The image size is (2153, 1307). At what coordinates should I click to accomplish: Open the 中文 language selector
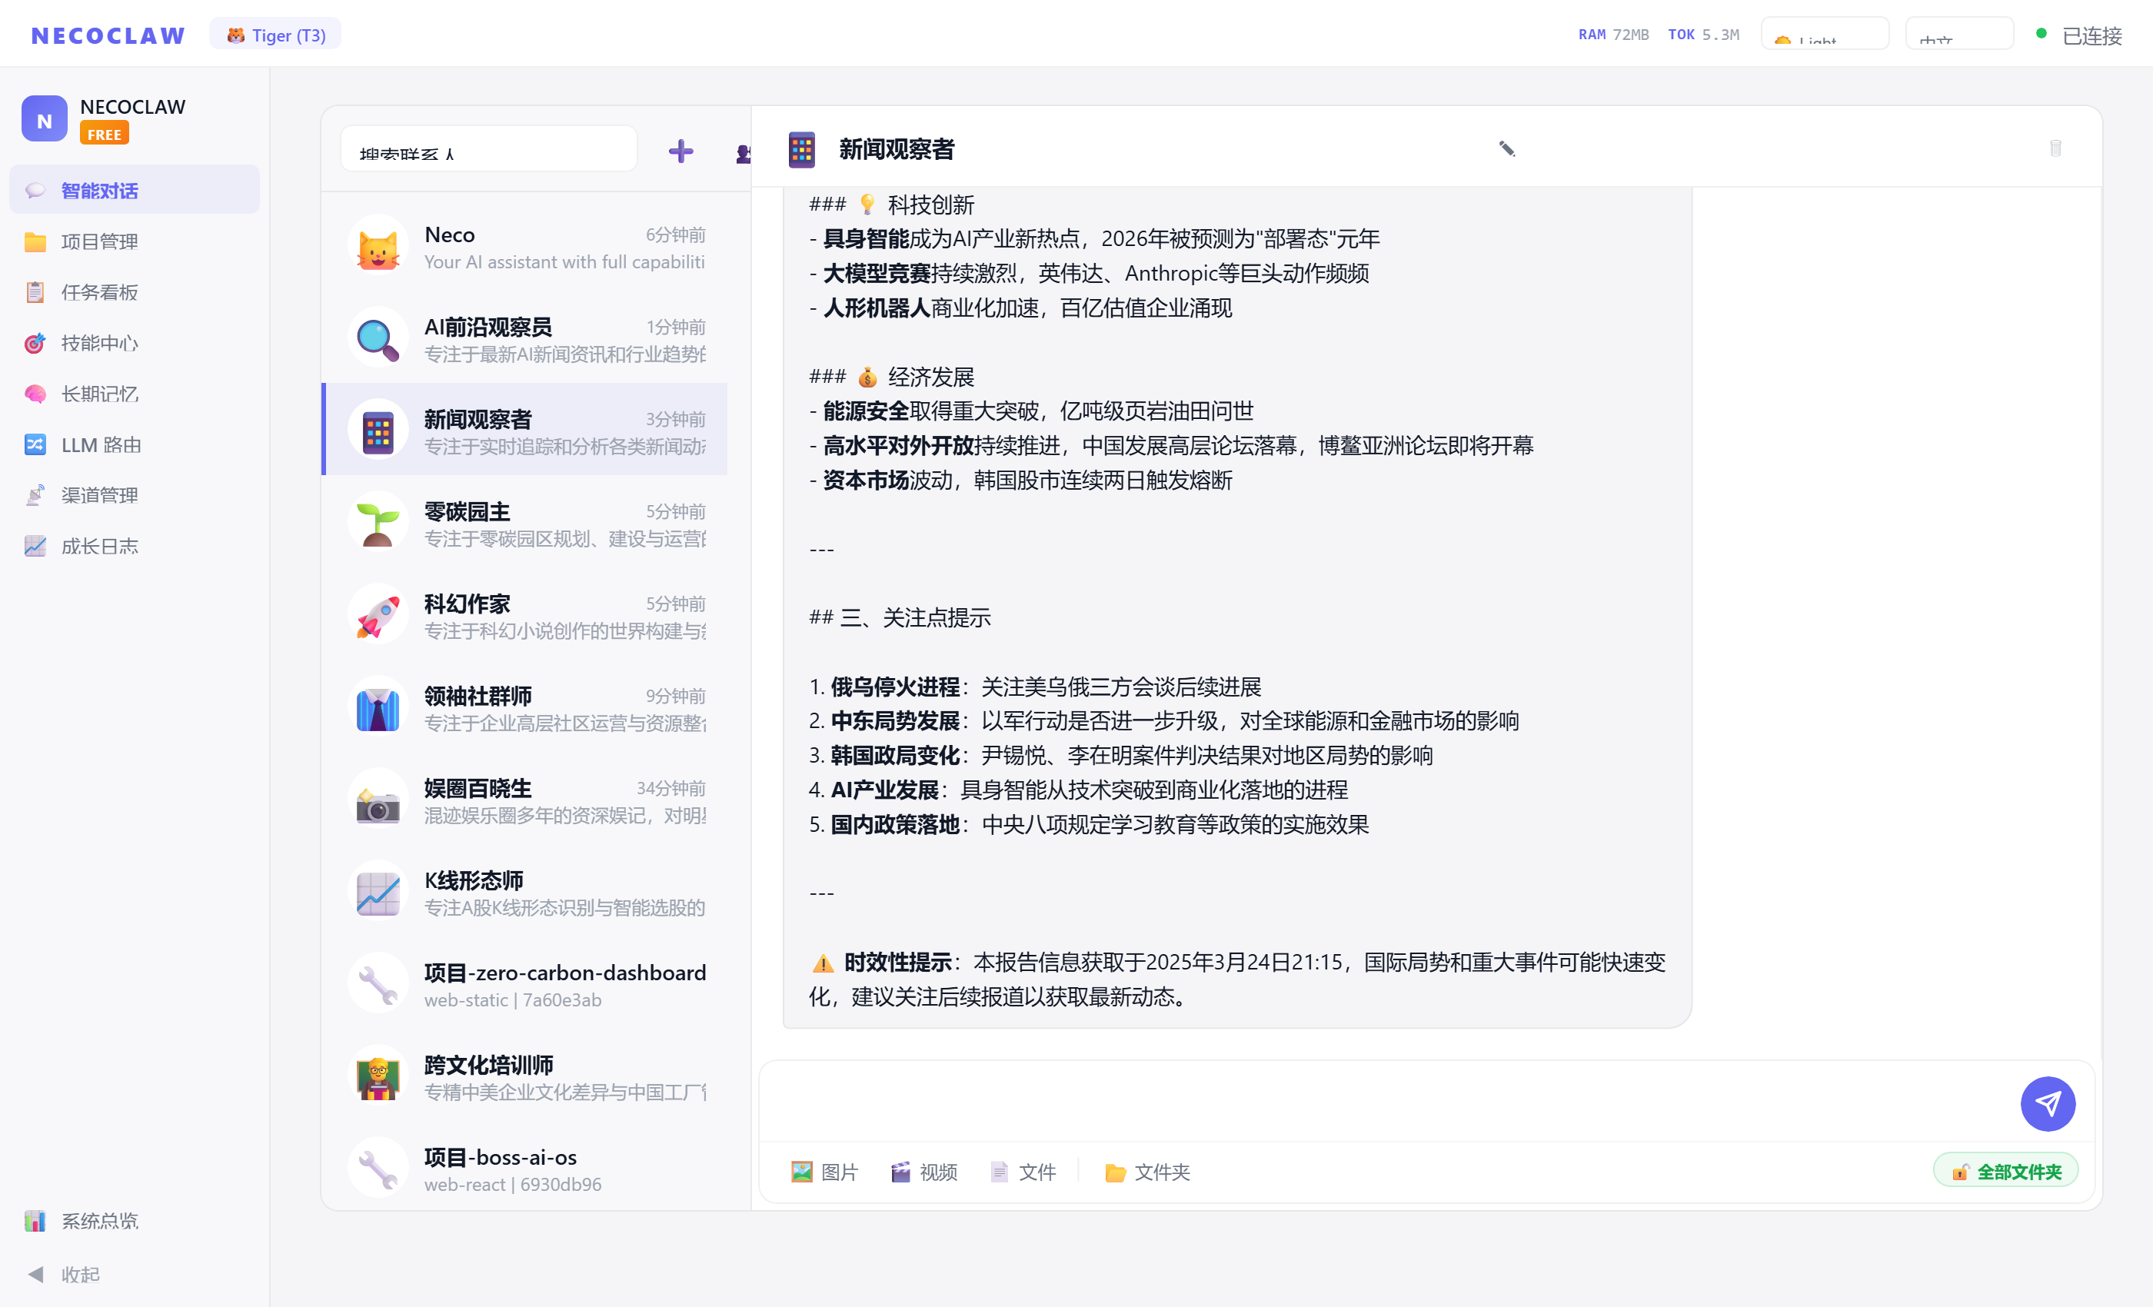click(1958, 35)
